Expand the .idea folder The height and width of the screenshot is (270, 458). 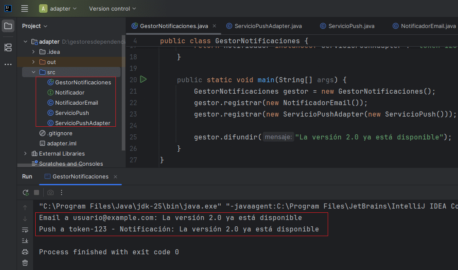tap(34, 52)
